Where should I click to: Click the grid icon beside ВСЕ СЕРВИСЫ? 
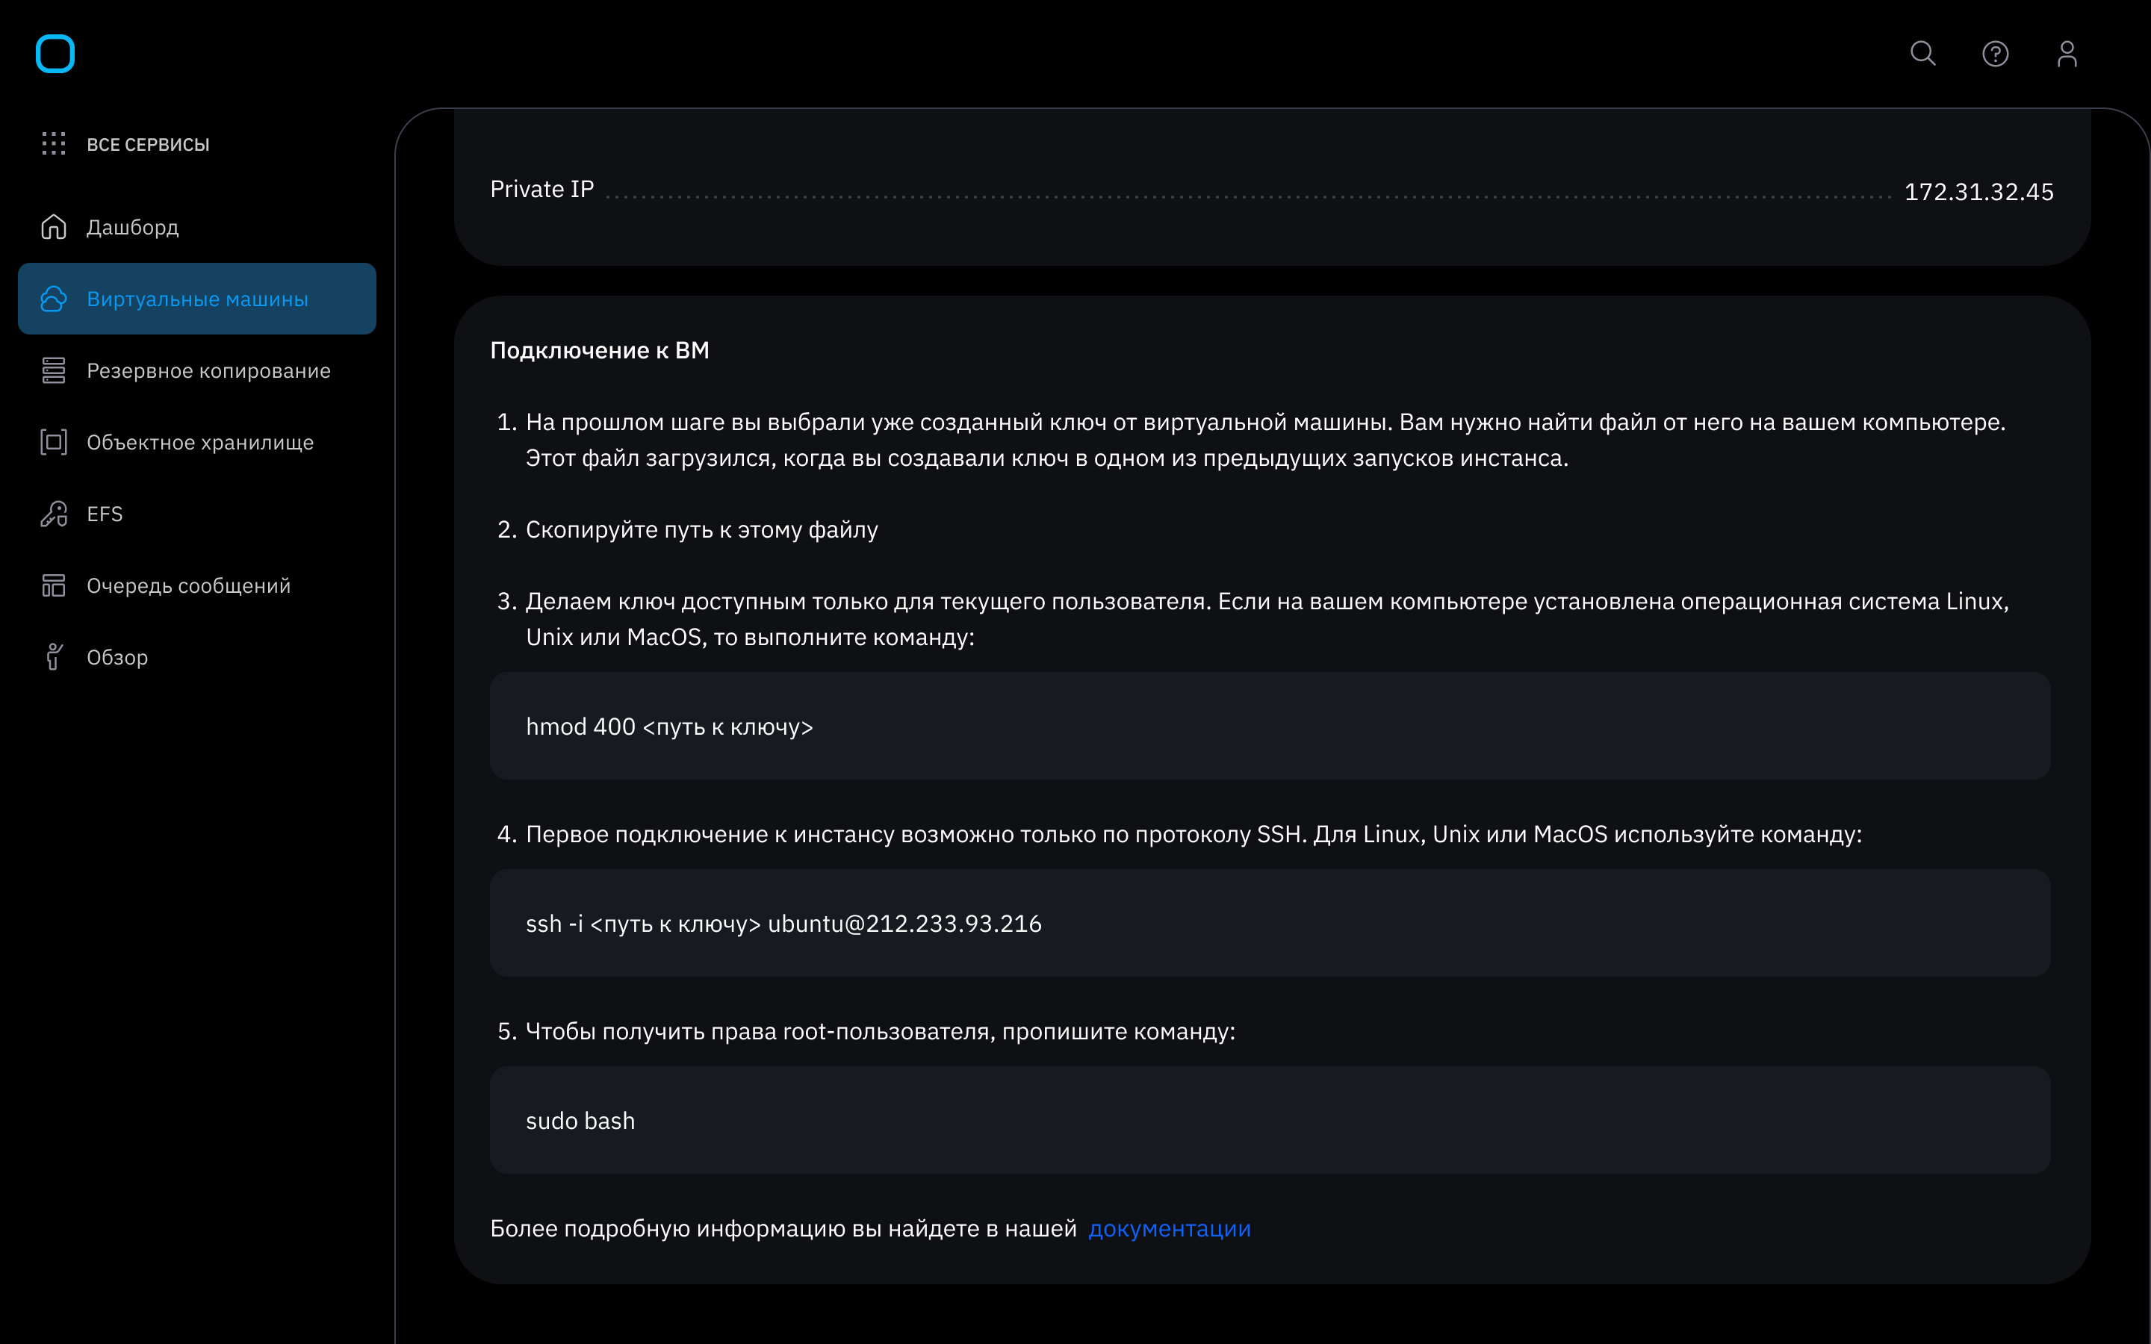pyautogui.click(x=53, y=143)
